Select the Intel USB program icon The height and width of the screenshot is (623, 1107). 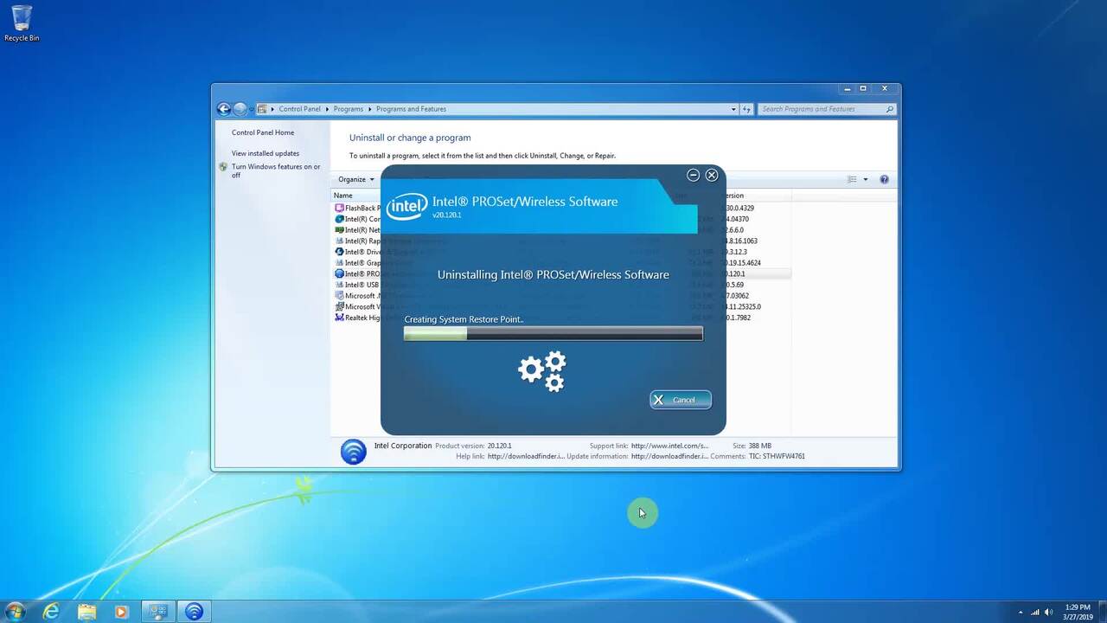tap(339, 285)
